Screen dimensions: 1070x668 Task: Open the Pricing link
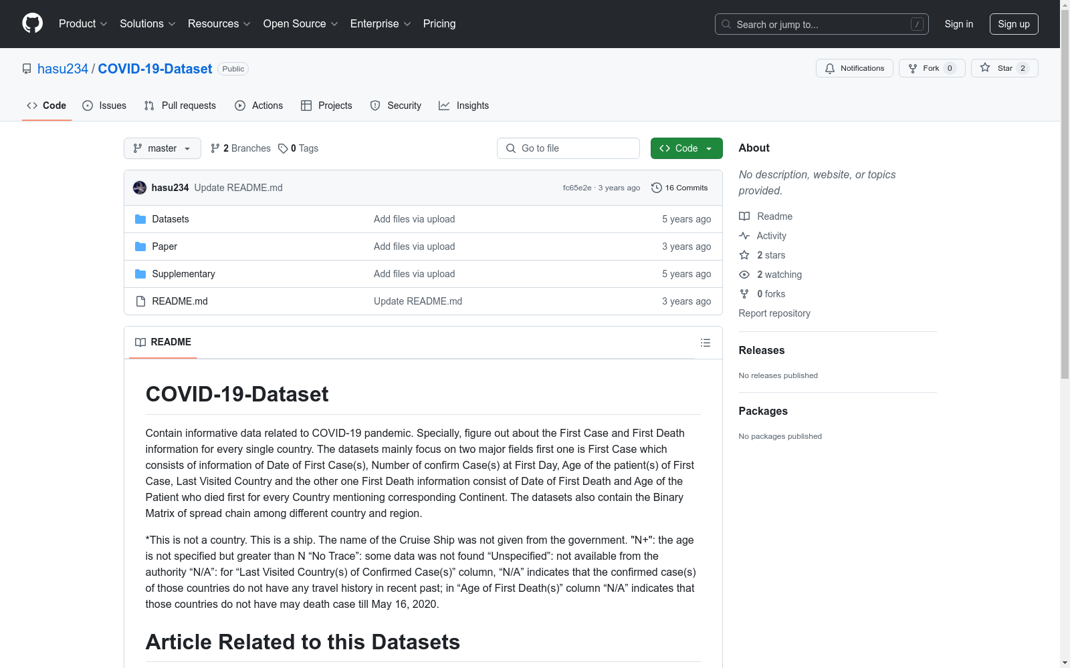pyautogui.click(x=439, y=24)
